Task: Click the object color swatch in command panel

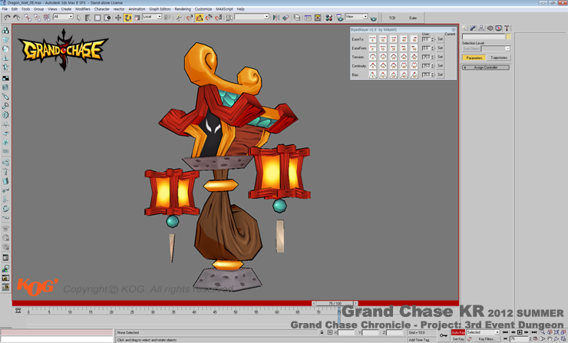Action: (x=508, y=36)
